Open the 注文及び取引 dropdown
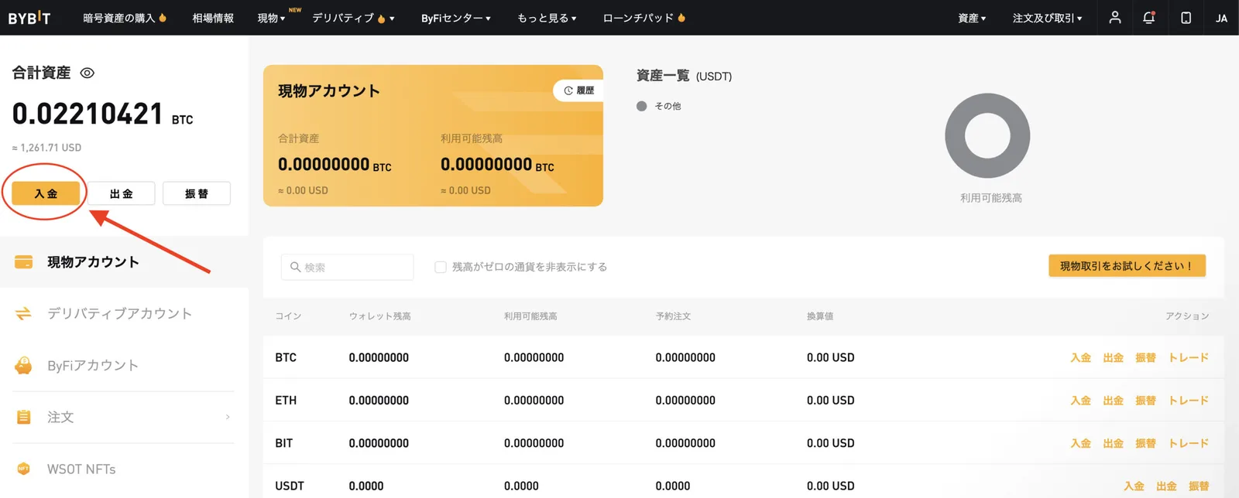 click(x=1048, y=18)
